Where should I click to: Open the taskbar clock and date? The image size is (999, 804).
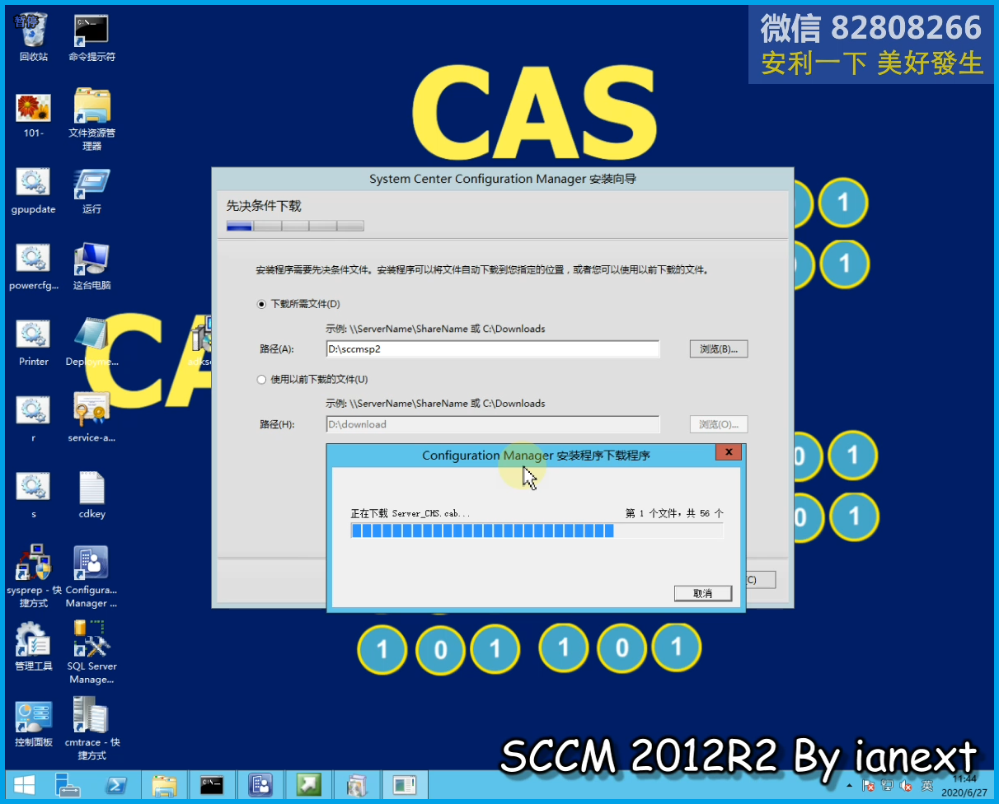[x=964, y=784]
